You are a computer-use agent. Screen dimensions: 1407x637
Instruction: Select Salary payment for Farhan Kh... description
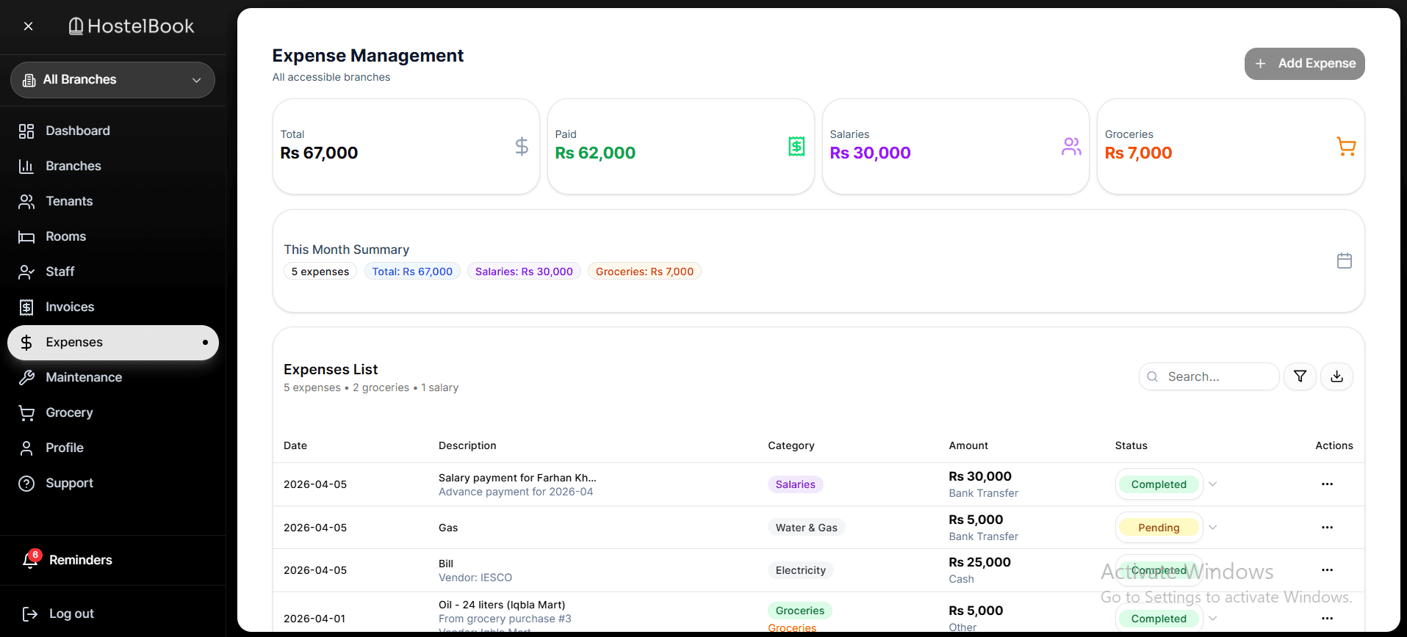[517, 478]
